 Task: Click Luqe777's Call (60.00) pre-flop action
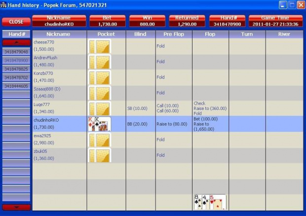(168, 111)
